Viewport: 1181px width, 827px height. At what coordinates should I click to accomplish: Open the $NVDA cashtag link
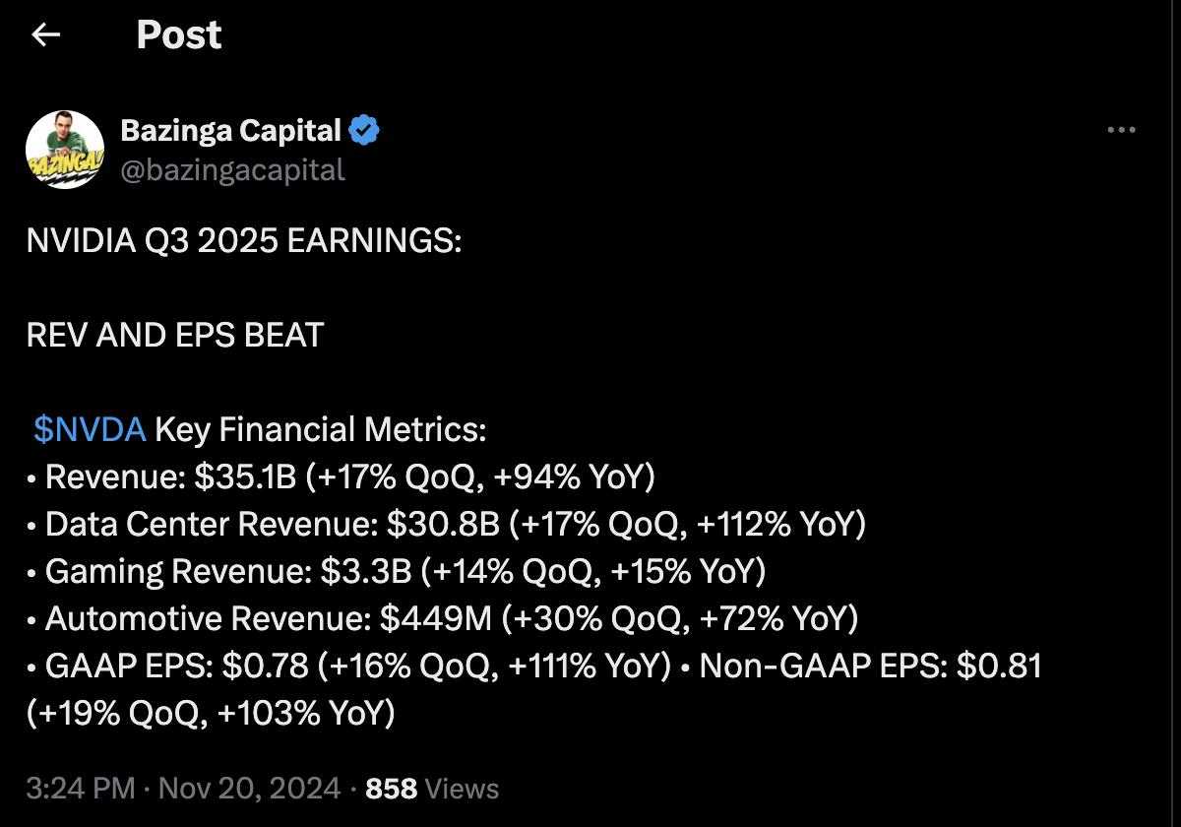[x=90, y=429]
